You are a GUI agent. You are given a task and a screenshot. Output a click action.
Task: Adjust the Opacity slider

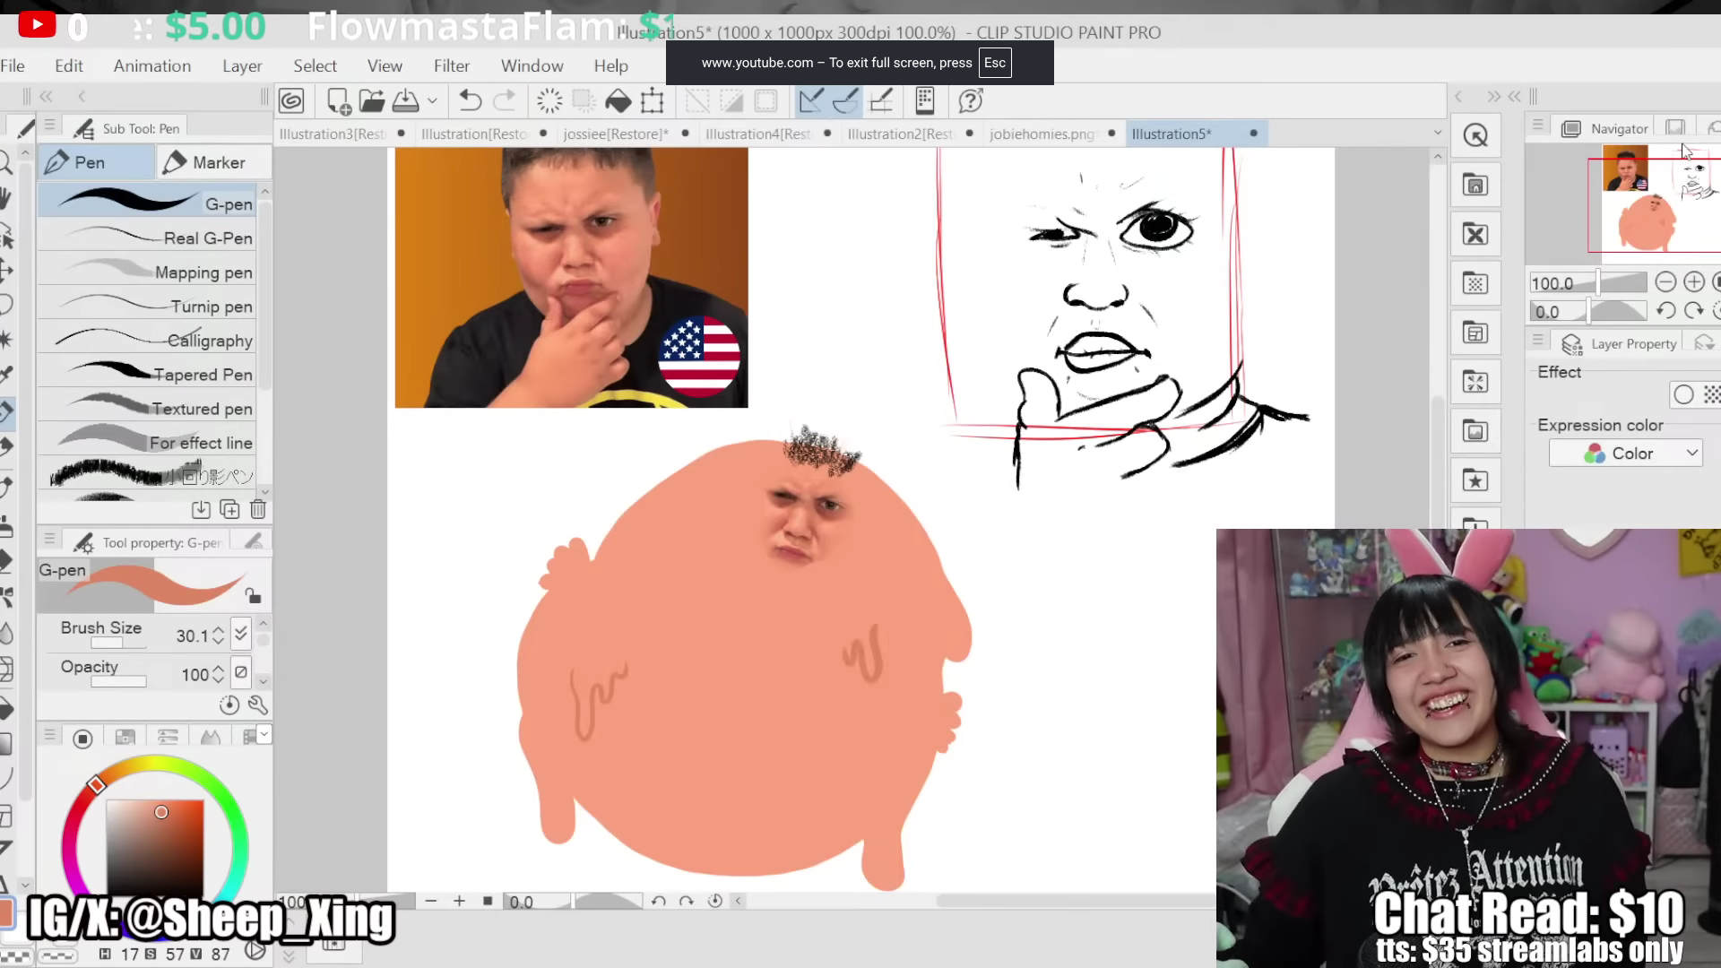pyautogui.click(x=118, y=681)
